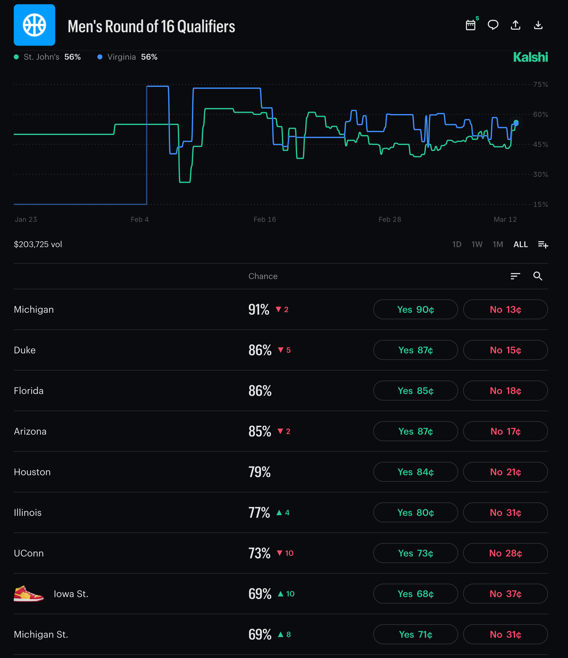Open the sort filter icon
This screenshot has height=658, width=568.
pyautogui.click(x=515, y=276)
